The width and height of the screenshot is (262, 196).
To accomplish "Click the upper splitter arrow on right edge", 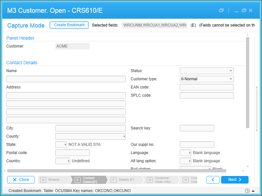I will click(x=257, y=88).
